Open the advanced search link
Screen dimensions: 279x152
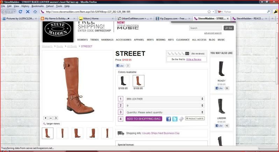(x=213, y=33)
